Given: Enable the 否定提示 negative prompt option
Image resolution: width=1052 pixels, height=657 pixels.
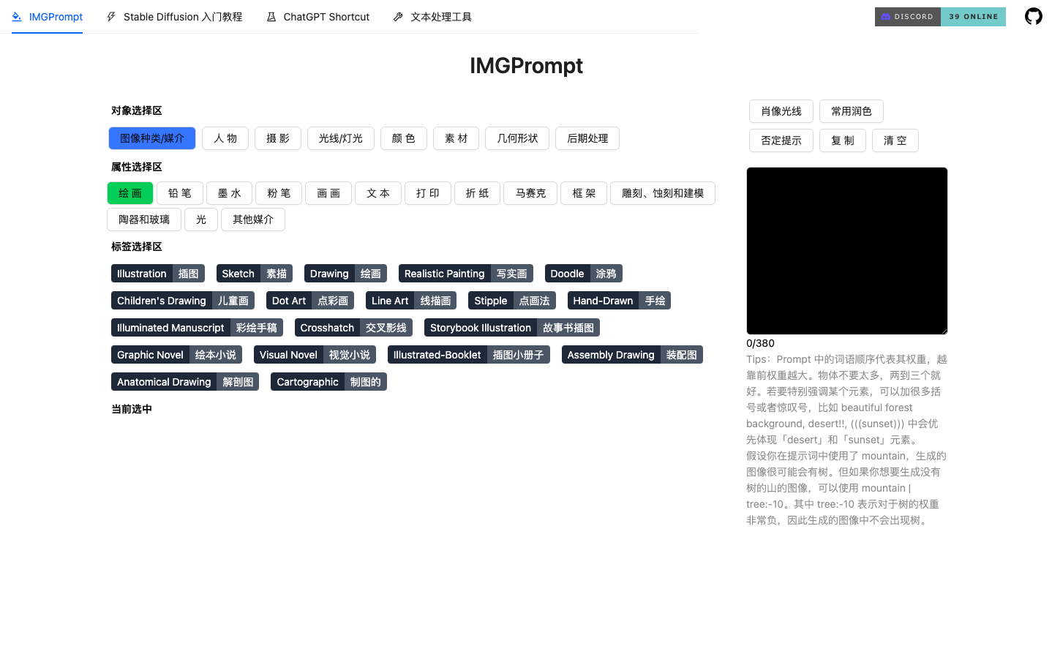Looking at the screenshot, I should click(781, 140).
